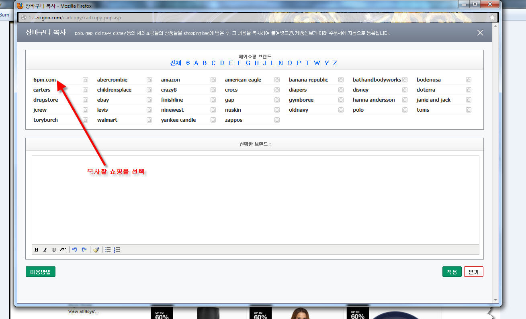Click the small icon beside toms

[469, 110]
